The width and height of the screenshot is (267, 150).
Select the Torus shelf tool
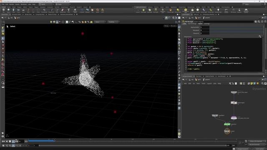click(18, 10)
